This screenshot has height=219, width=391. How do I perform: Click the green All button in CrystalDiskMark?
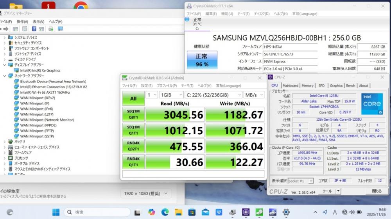pyautogui.click(x=133, y=98)
